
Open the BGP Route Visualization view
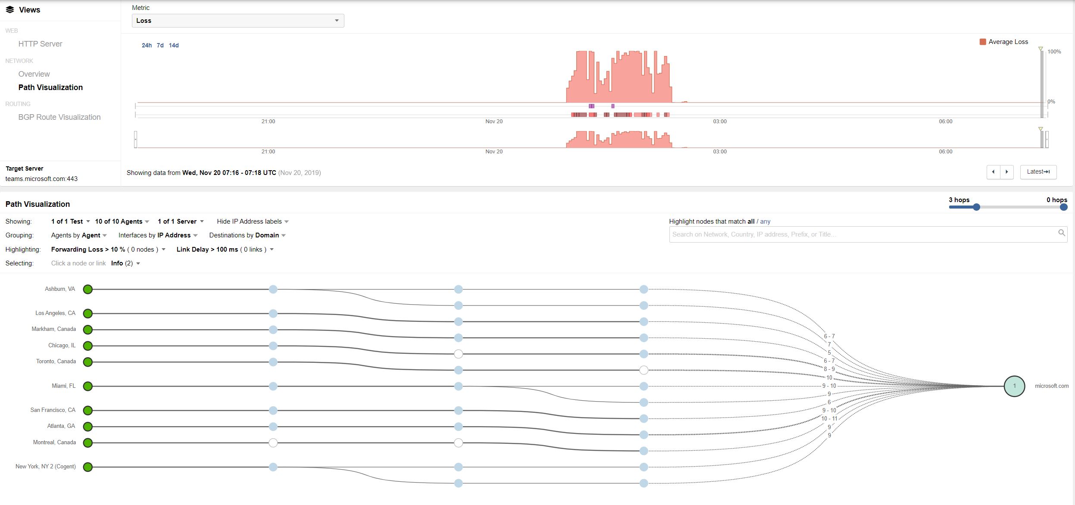tap(59, 117)
